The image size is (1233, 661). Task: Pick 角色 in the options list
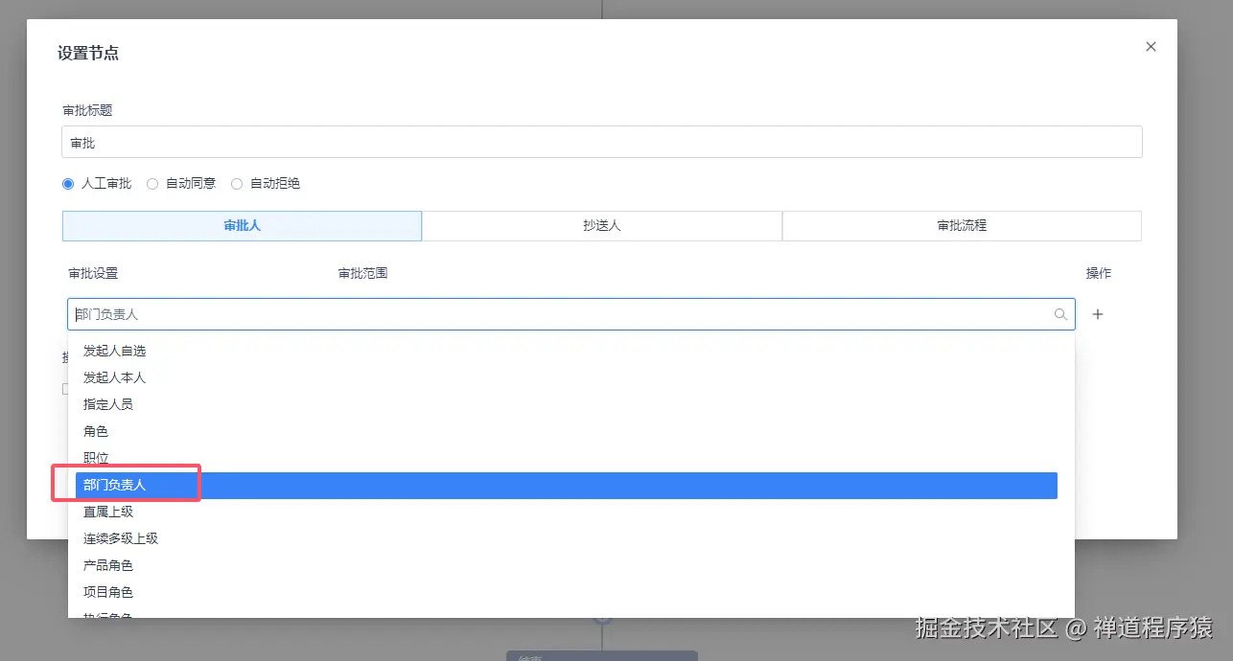tap(96, 431)
